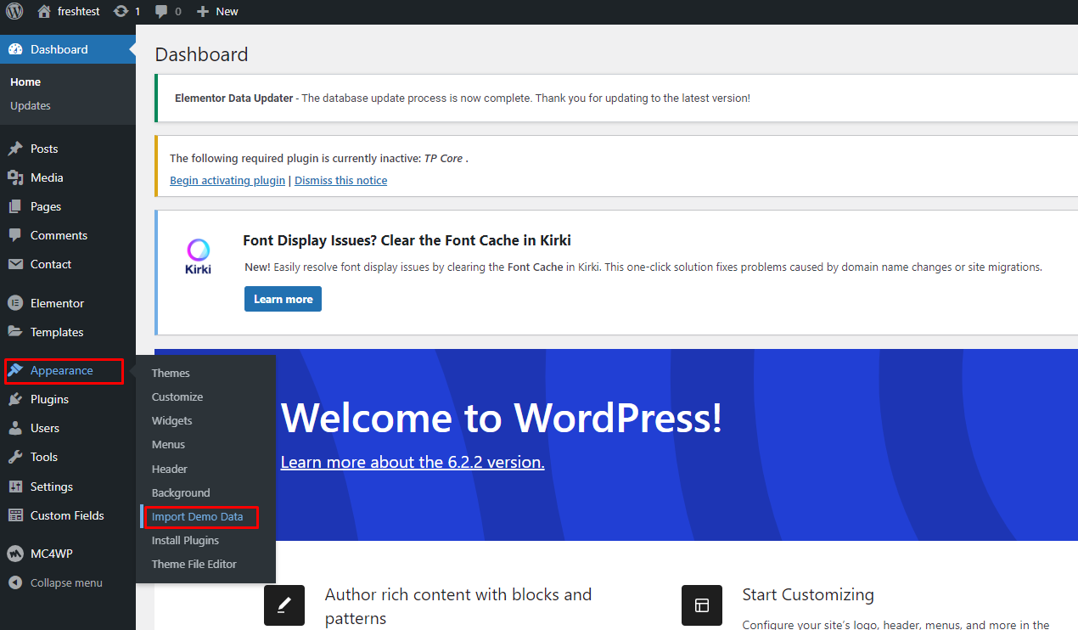This screenshot has height=630, width=1078.
Task: Open the Media menu
Action: 68,177
